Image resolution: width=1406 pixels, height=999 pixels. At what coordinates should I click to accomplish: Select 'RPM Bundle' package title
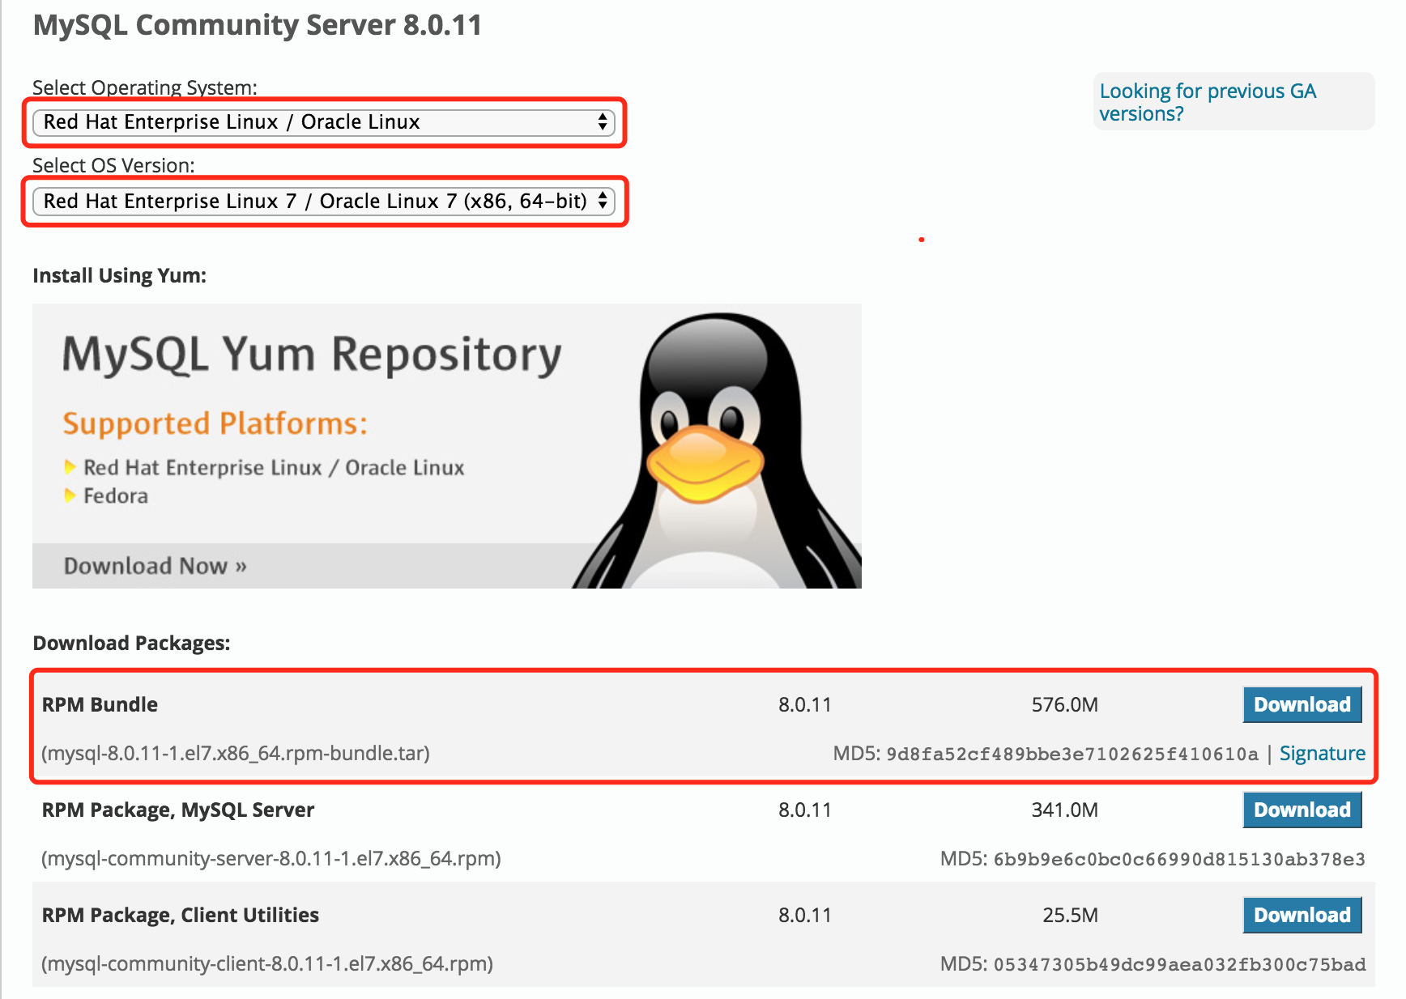(x=100, y=704)
